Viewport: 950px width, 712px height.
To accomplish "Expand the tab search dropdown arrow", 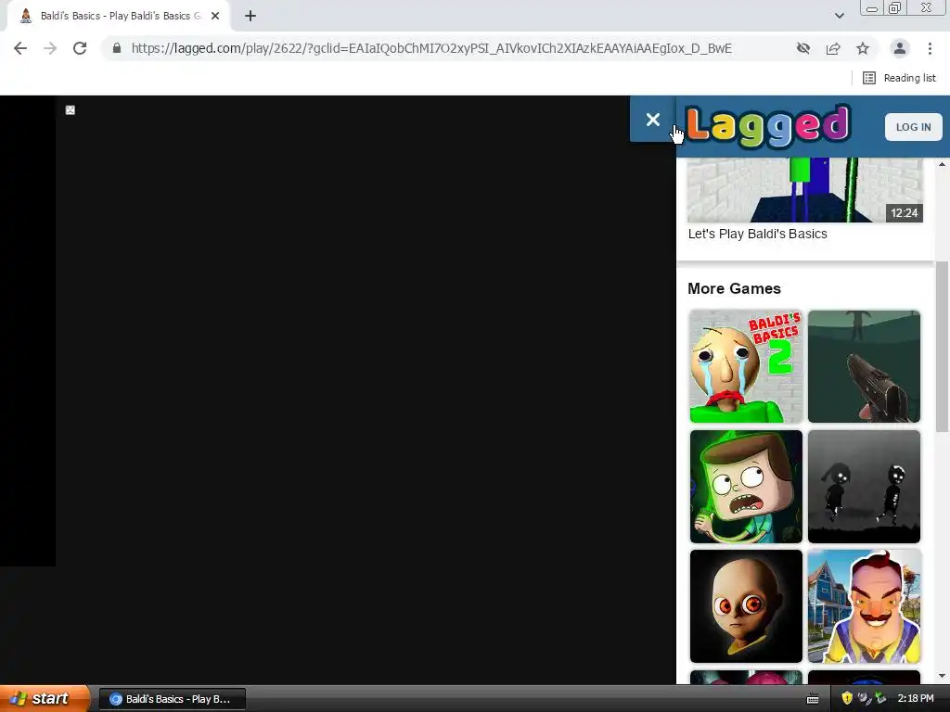I will coord(839,16).
